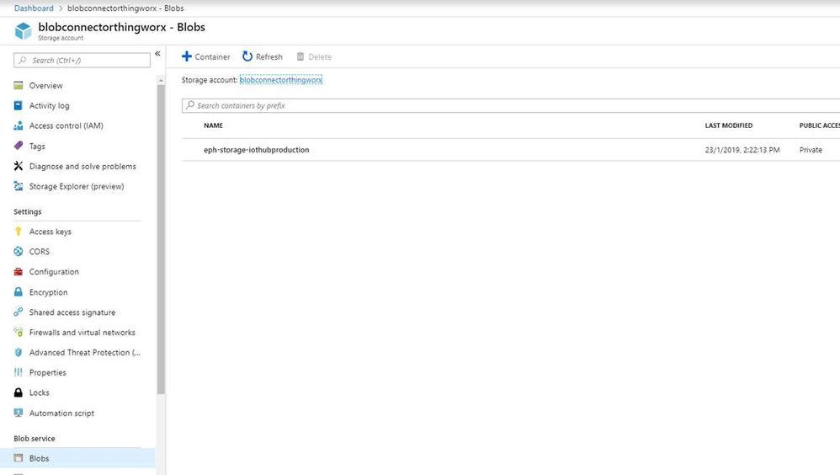The height and width of the screenshot is (475, 840).
Task: Click the Shared access signature link icon
Action: coord(19,312)
